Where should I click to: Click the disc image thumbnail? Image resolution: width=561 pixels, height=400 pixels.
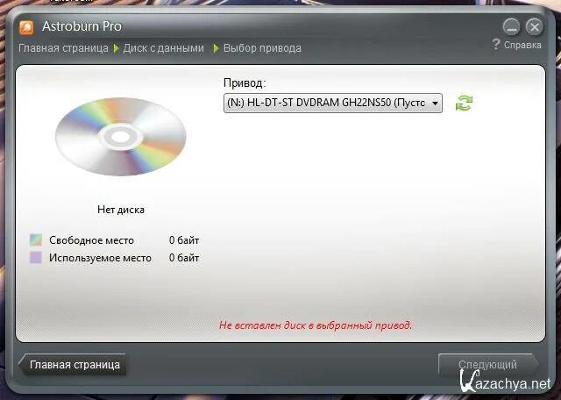[121, 137]
